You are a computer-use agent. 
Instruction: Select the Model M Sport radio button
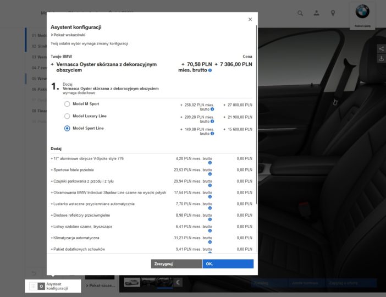67,104
